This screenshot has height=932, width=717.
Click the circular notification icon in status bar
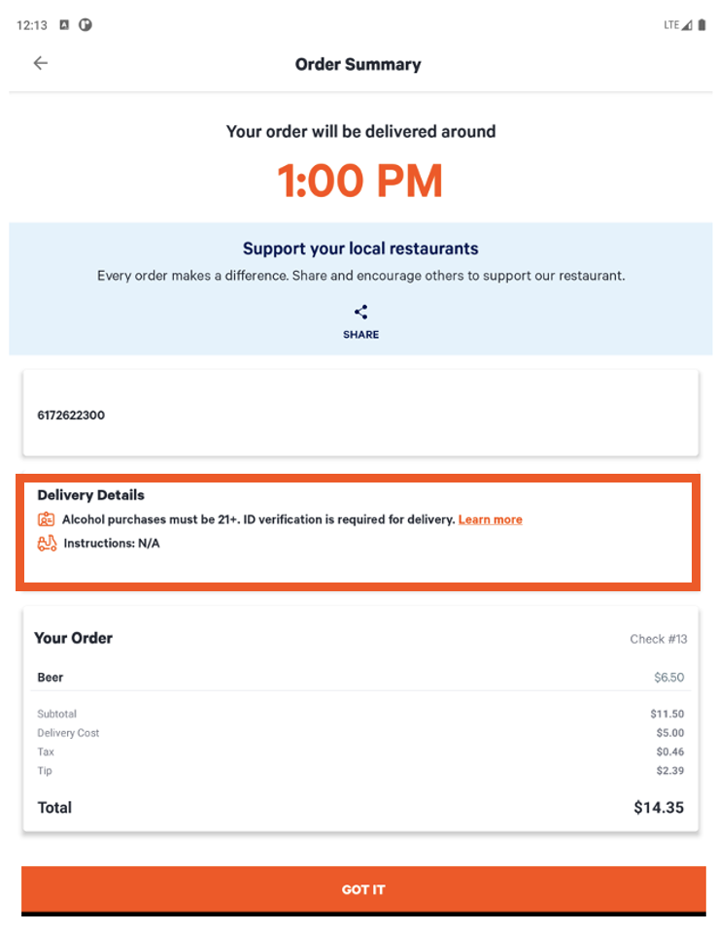point(85,25)
